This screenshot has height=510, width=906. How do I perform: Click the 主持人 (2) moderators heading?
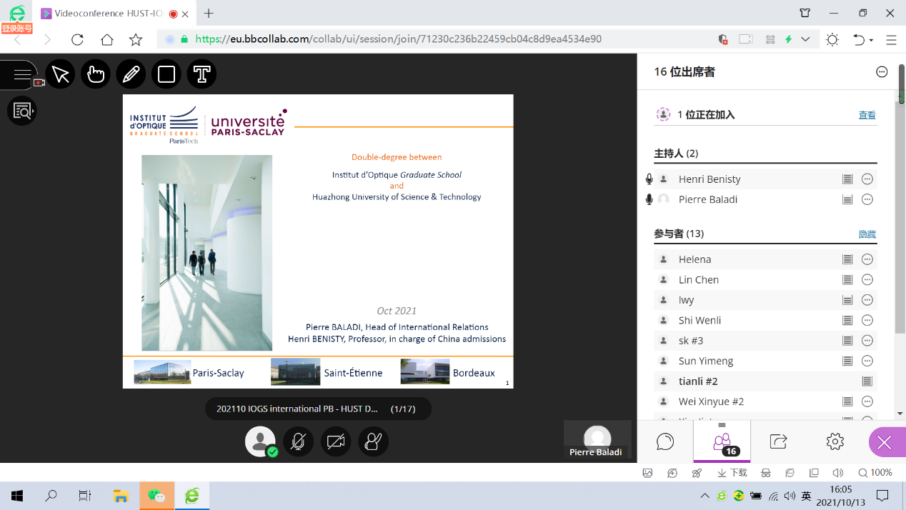(676, 154)
